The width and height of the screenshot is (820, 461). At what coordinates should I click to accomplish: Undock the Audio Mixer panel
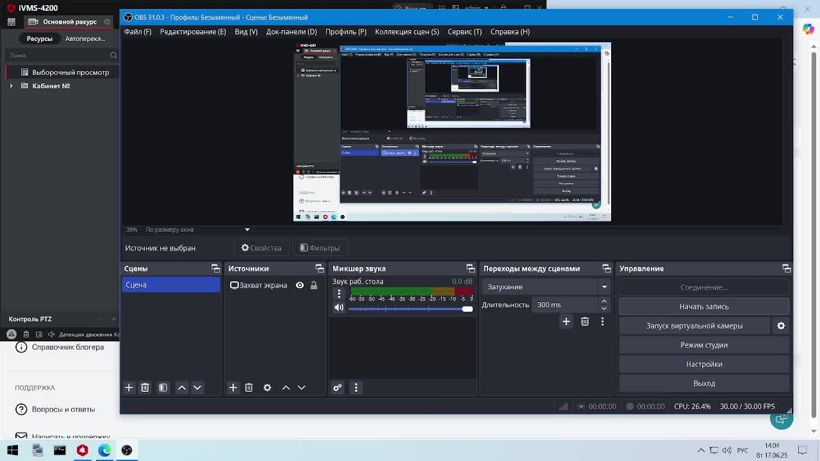471,268
